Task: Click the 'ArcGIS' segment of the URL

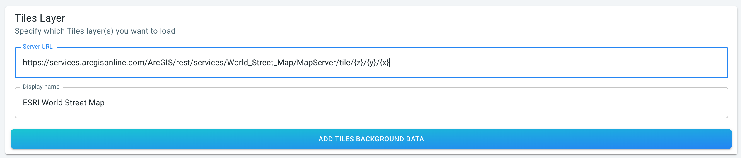Action: [160, 63]
